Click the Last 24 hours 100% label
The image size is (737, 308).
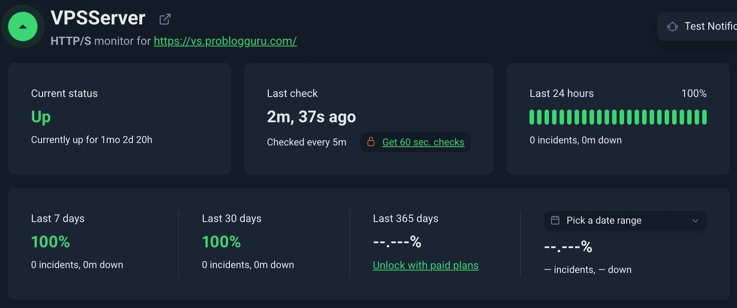click(x=694, y=94)
